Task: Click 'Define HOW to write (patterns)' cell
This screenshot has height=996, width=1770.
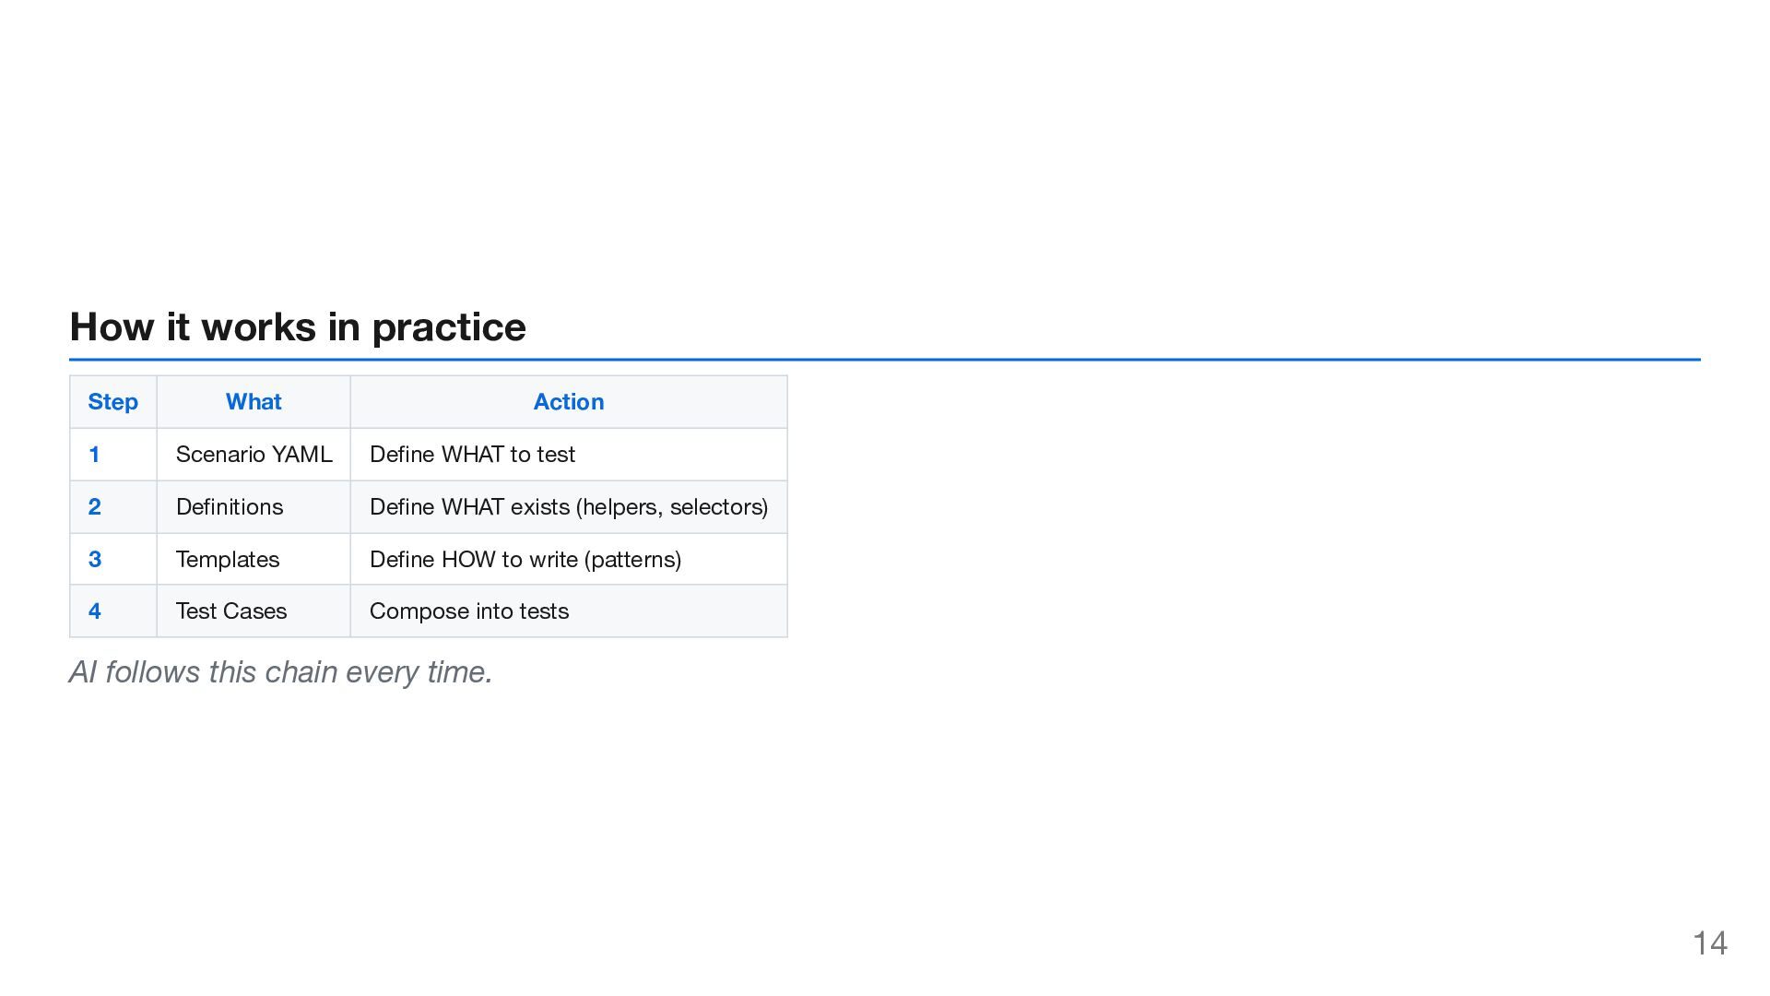Action: point(525,560)
